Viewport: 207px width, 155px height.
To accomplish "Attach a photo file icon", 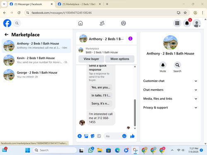I will 86,136.
